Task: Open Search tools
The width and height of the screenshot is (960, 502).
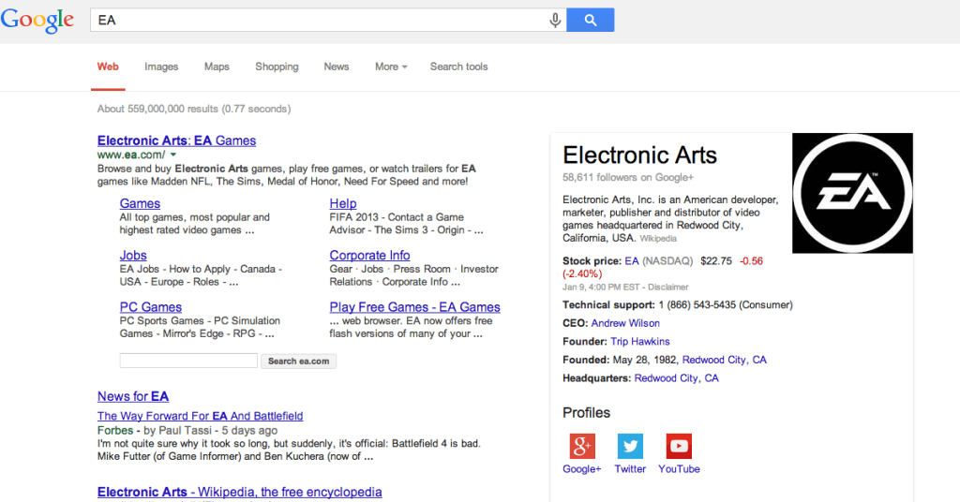Action: point(458,66)
